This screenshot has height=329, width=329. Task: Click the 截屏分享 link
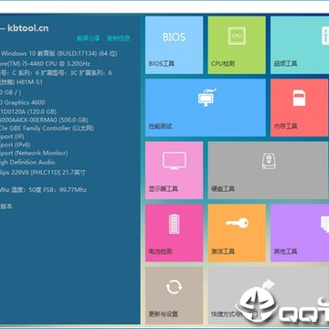89,38
